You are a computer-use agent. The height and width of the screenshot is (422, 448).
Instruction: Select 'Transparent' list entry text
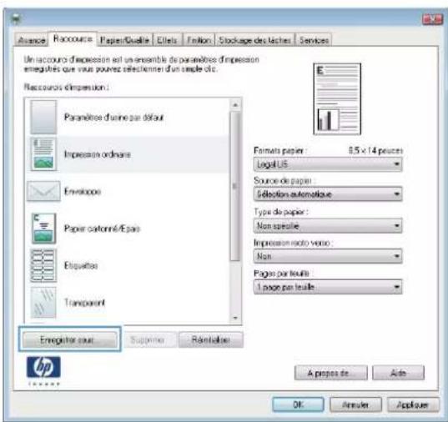(84, 303)
